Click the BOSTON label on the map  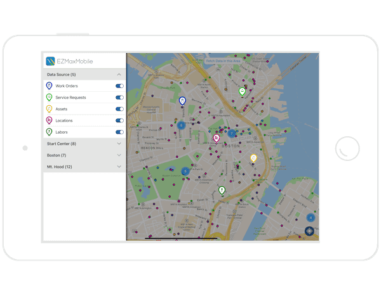[231, 146]
